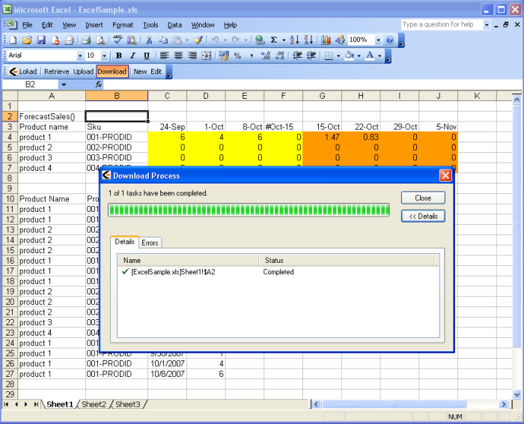The height and width of the screenshot is (424, 524).
Task: Run the Spelling check icon
Action: [118, 40]
